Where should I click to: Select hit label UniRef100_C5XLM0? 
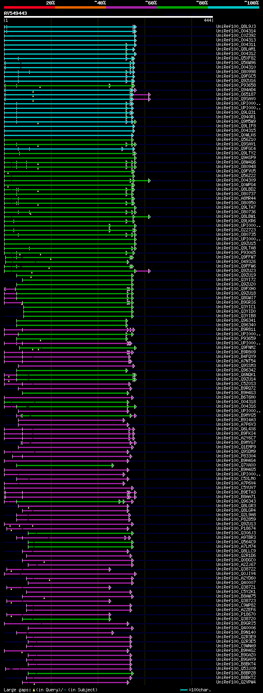(236, 479)
